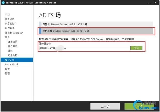This screenshot has width=160, height=112.
Task: Choose 使用现有 Windows Server 2012 R2 AD FS 场
Action: pyautogui.click(x=96, y=31)
